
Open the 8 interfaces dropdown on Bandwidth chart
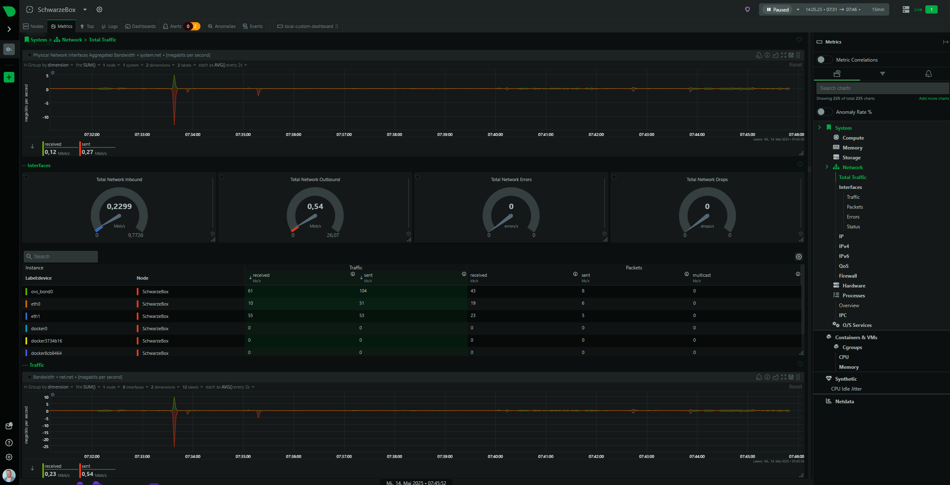click(x=135, y=387)
